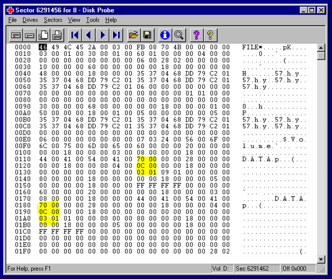332x279 pixels.
Task: Click the offset label 0040
Action: [x=23, y=74]
